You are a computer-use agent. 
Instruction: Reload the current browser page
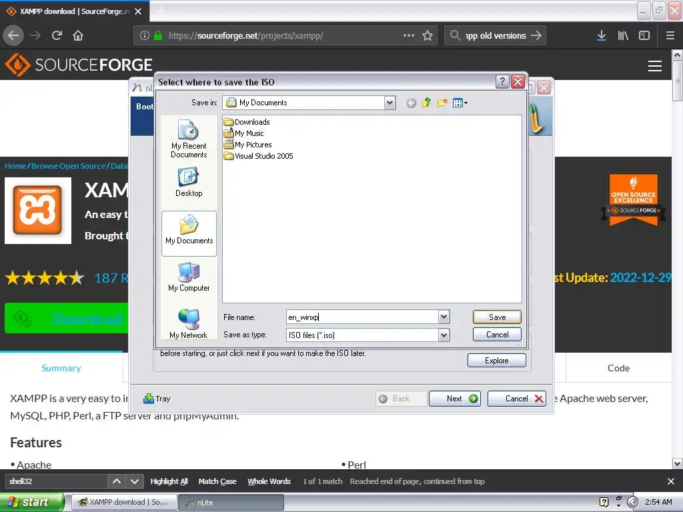[x=57, y=36]
